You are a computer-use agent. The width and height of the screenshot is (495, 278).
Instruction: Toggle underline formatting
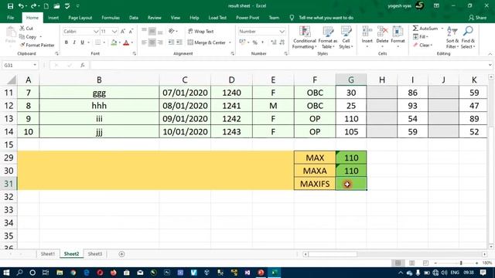(x=83, y=42)
